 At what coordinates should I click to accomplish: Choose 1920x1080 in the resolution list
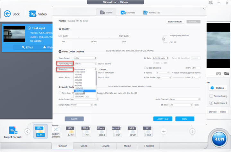click(x=85, y=91)
